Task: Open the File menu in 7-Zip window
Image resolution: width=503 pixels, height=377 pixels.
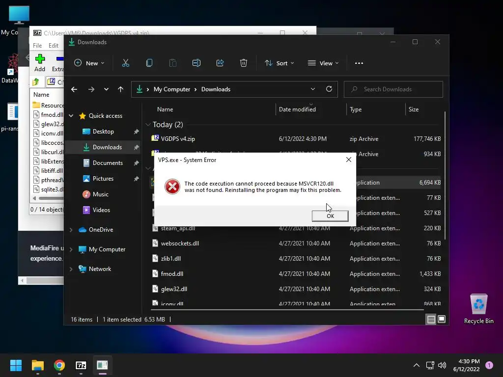Action: pos(37,46)
